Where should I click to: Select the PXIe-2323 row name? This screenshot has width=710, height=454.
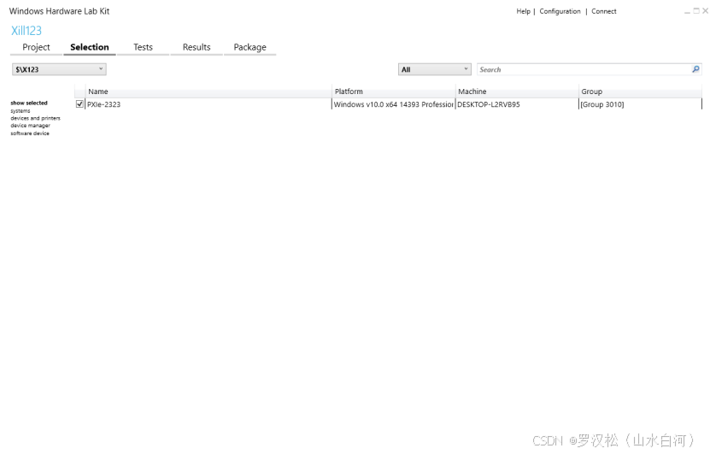pos(103,104)
